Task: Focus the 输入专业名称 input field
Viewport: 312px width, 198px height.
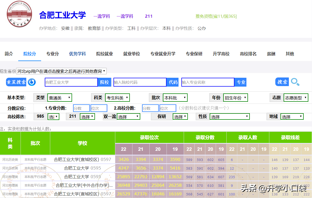Action: (x=208, y=82)
